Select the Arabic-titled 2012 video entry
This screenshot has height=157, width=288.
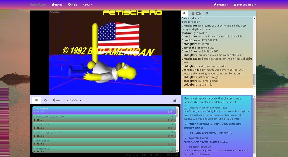[x=104, y=134]
